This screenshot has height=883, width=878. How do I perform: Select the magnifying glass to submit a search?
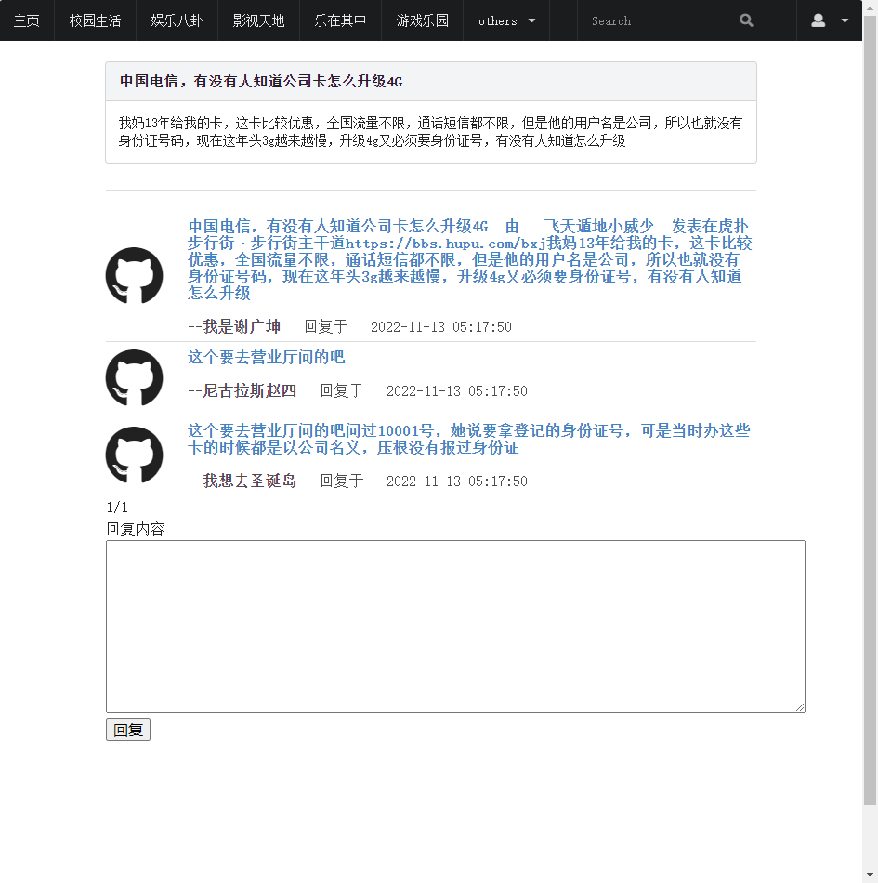pos(746,20)
